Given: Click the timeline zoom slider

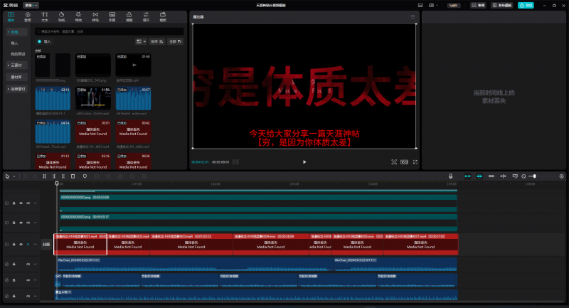Looking at the screenshot, I should click(x=543, y=176).
